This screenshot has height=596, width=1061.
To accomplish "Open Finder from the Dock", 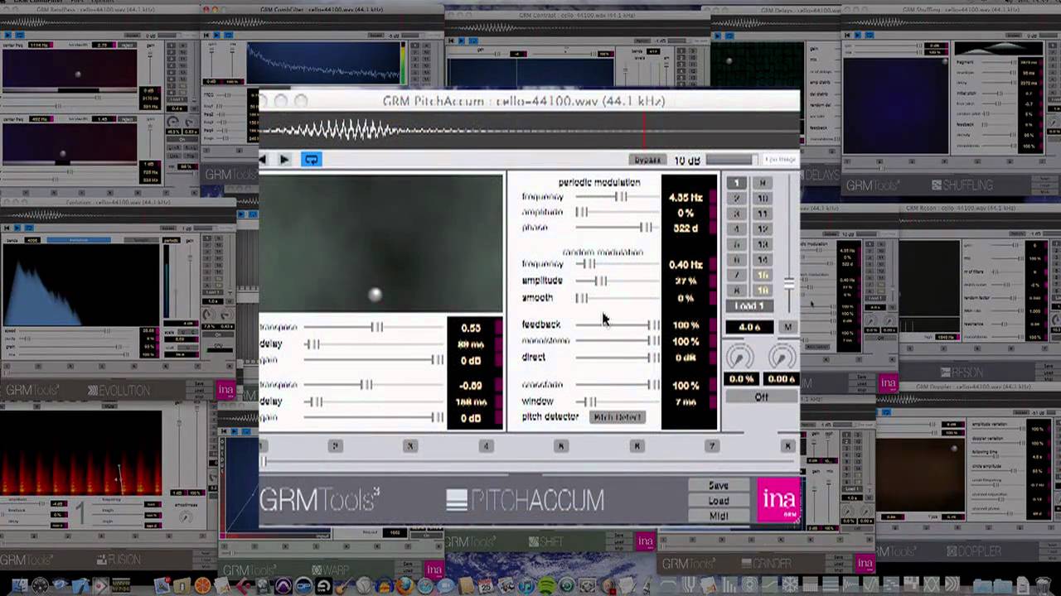I will pyautogui.click(x=20, y=585).
